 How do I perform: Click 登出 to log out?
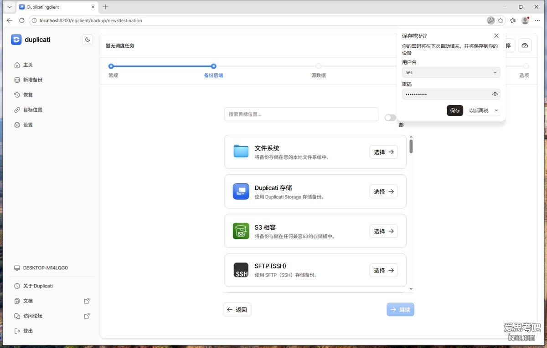click(x=23, y=331)
